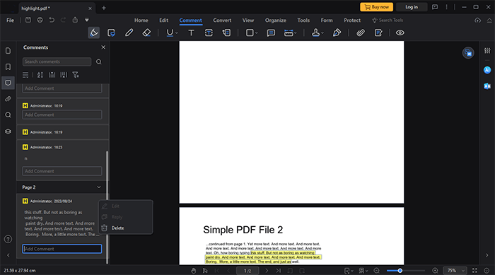Click the Search comments input field
The height and width of the screenshot is (275, 495).
(x=57, y=62)
